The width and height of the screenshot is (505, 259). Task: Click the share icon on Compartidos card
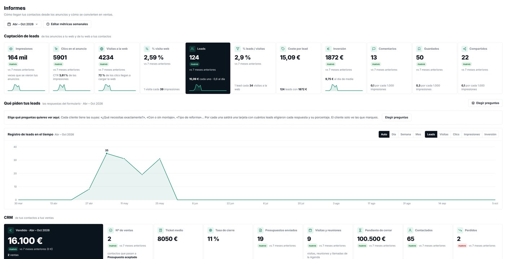click(x=465, y=49)
